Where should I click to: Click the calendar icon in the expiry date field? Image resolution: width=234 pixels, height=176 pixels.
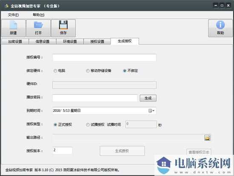click(150, 111)
